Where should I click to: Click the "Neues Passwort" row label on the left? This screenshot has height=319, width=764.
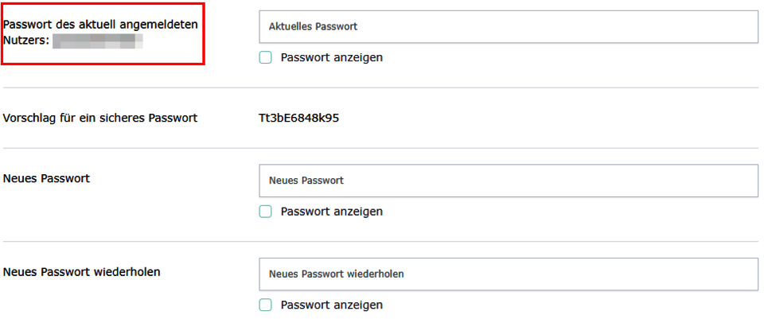(47, 178)
